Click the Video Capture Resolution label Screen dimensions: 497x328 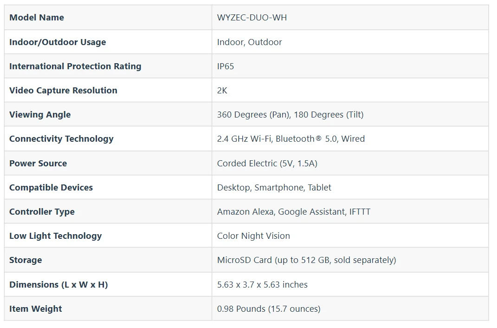[63, 90]
